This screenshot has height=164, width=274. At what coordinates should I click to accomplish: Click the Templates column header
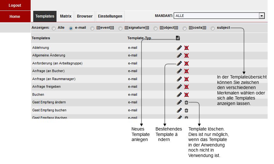(41, 38)
